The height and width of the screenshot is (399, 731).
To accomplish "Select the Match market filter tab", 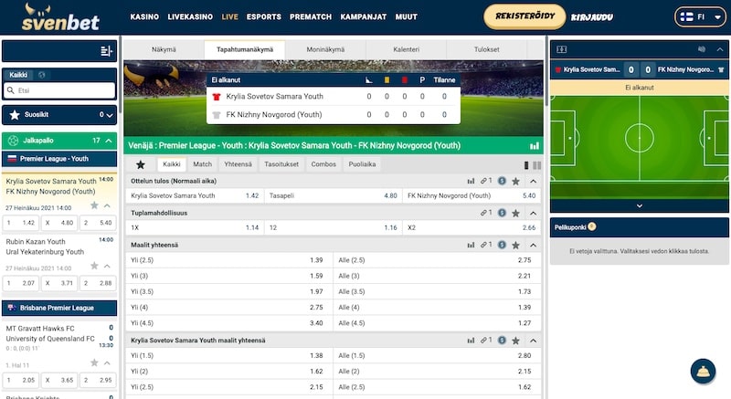I will pos(202,164).
